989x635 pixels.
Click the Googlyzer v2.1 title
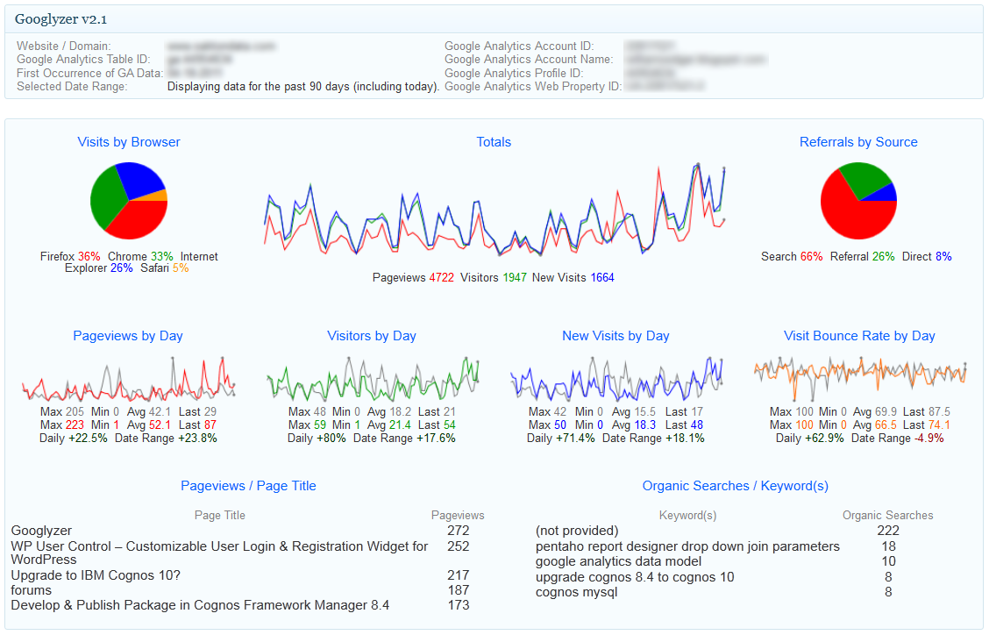[61, 19]
